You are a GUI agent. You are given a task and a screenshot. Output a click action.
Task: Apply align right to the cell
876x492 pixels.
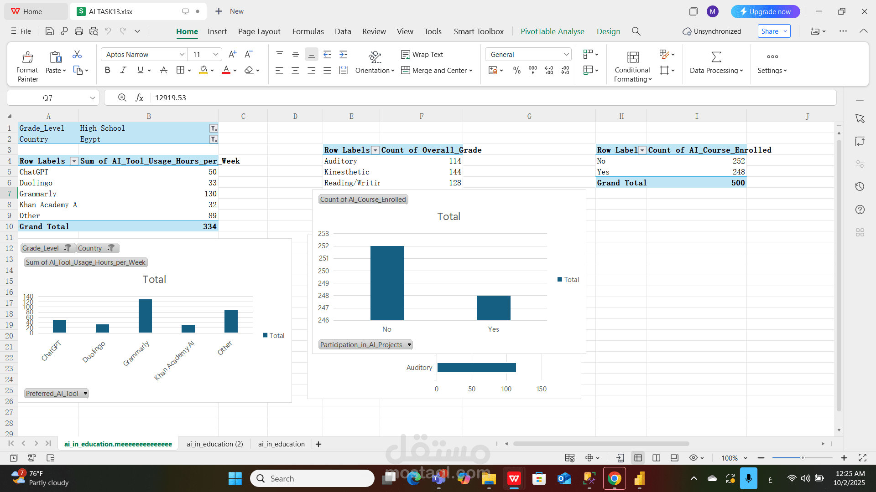[x=312, y=70]
